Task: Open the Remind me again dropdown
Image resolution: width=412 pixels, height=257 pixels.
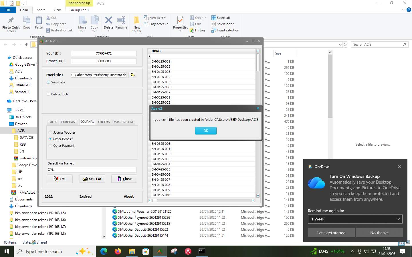Action: [x=355, y=219]
